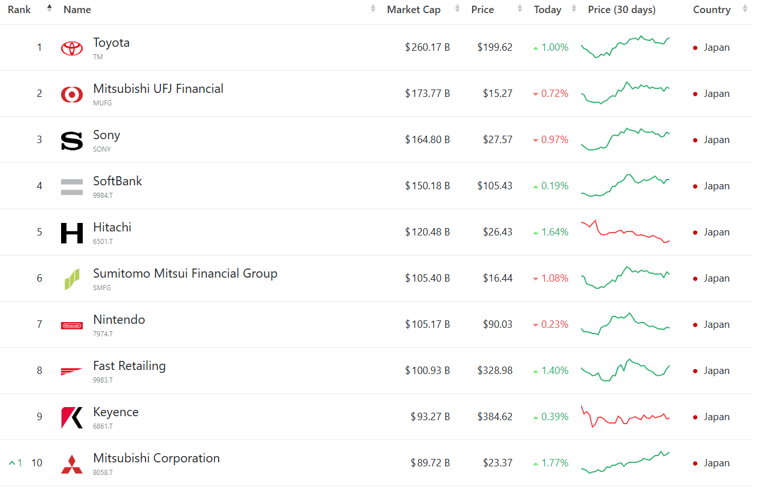Click the Toyota logo icon
This screenshot has height=488, width=758.
click(72, 48)
